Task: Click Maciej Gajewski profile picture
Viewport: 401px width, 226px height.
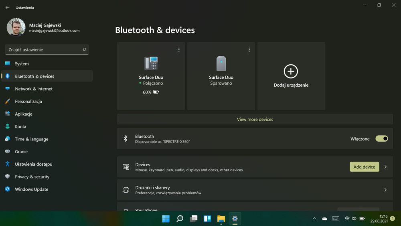Action: (x=16, y=27)
